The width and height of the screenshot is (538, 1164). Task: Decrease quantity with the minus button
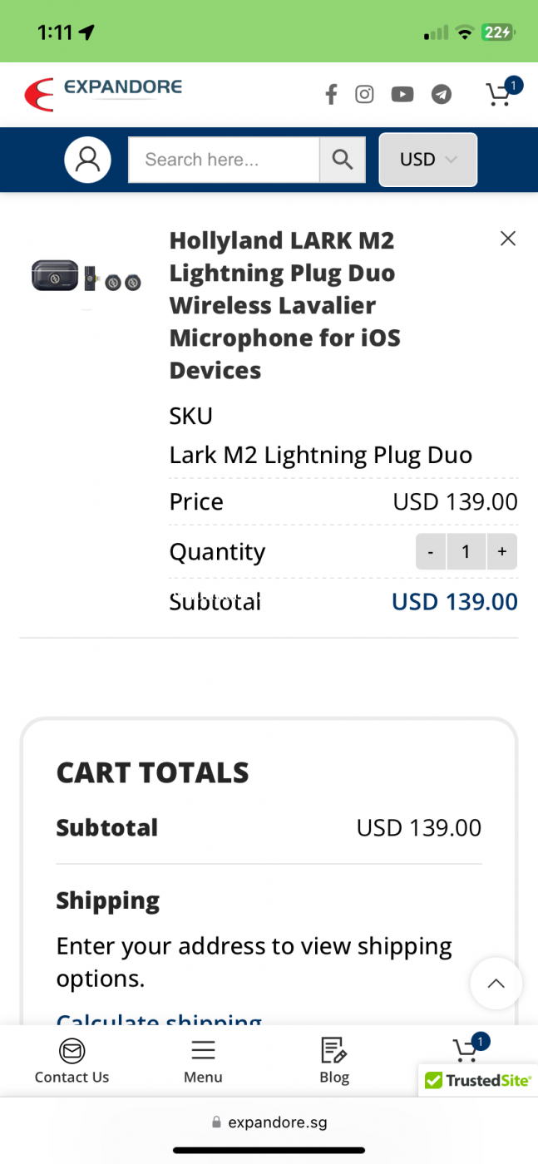click(431, 551)
